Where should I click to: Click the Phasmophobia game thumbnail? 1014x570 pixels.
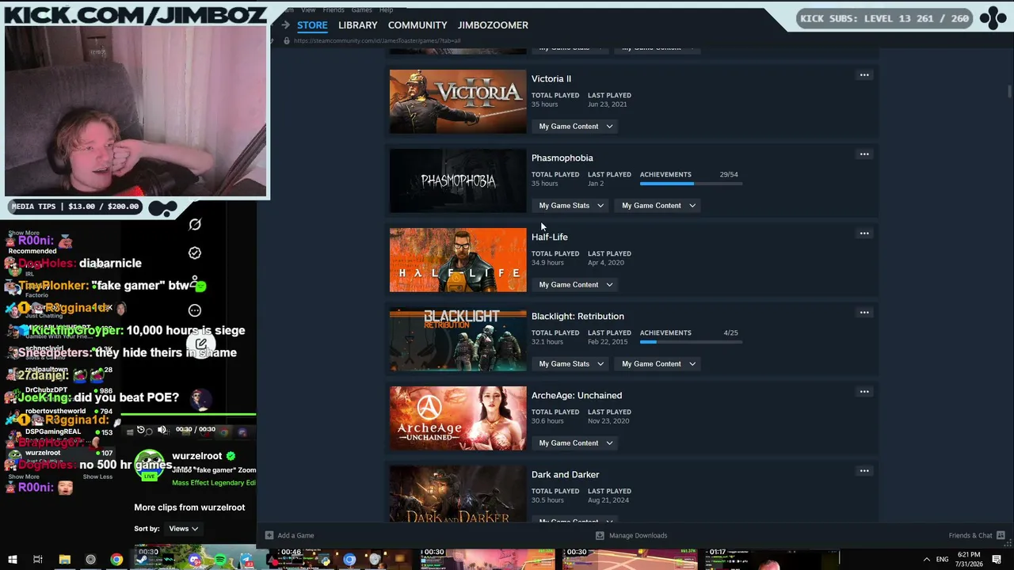tap(458, 180)
